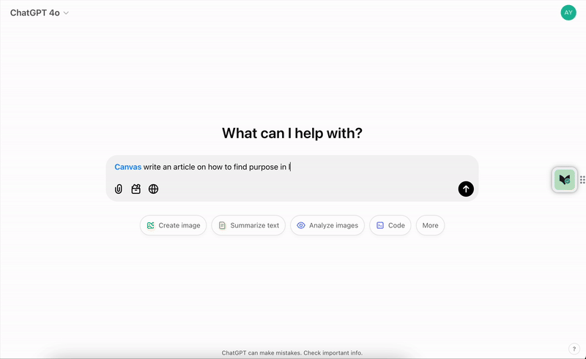This screenshot has width=586, height=359.
Task: Toggle the globe web search icon
Action: click(153, 189)
